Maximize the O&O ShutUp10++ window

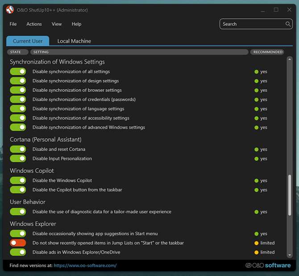point(276,10)
